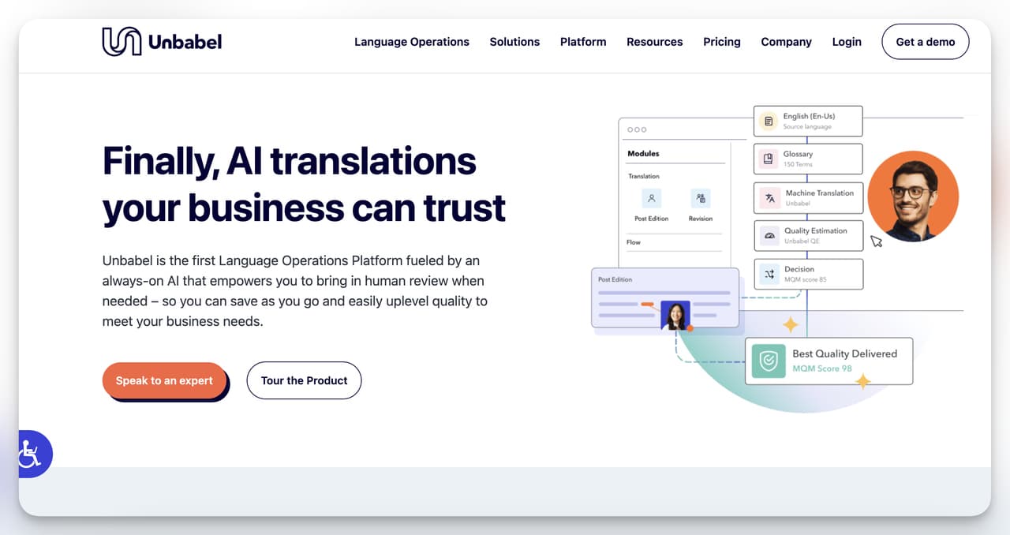Click the Get a demo button
This screenshot has height=535, width=1010.
[x=926, y=42]
